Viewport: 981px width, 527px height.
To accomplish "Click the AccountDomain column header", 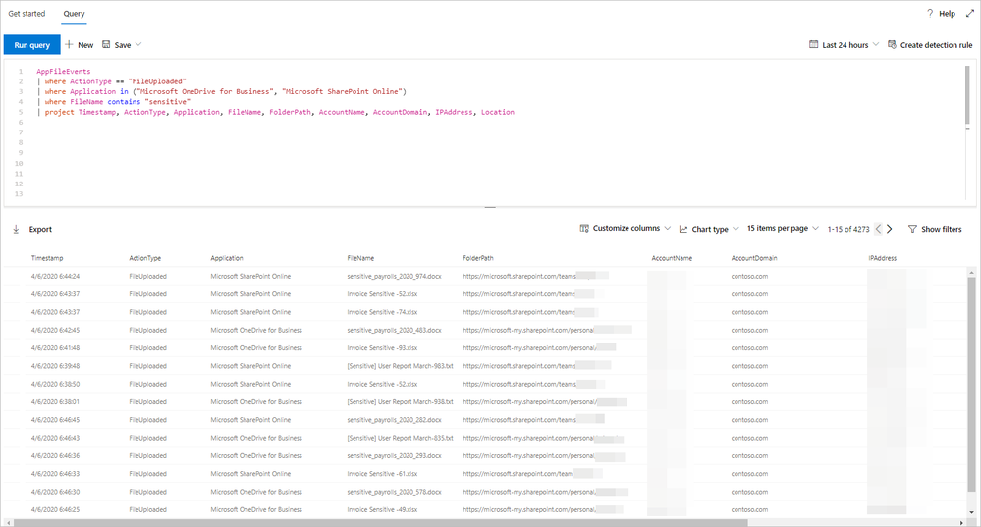I will coord(754,258).
